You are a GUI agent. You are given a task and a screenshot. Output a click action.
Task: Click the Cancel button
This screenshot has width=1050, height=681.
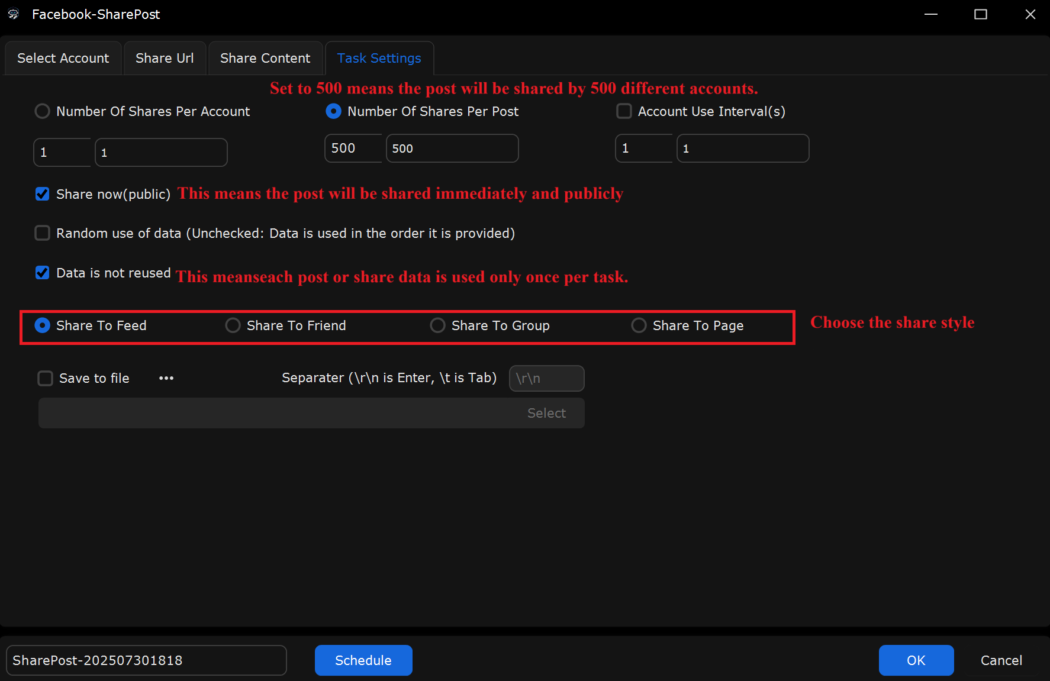pyautogui.click(x=1001, y=660)
